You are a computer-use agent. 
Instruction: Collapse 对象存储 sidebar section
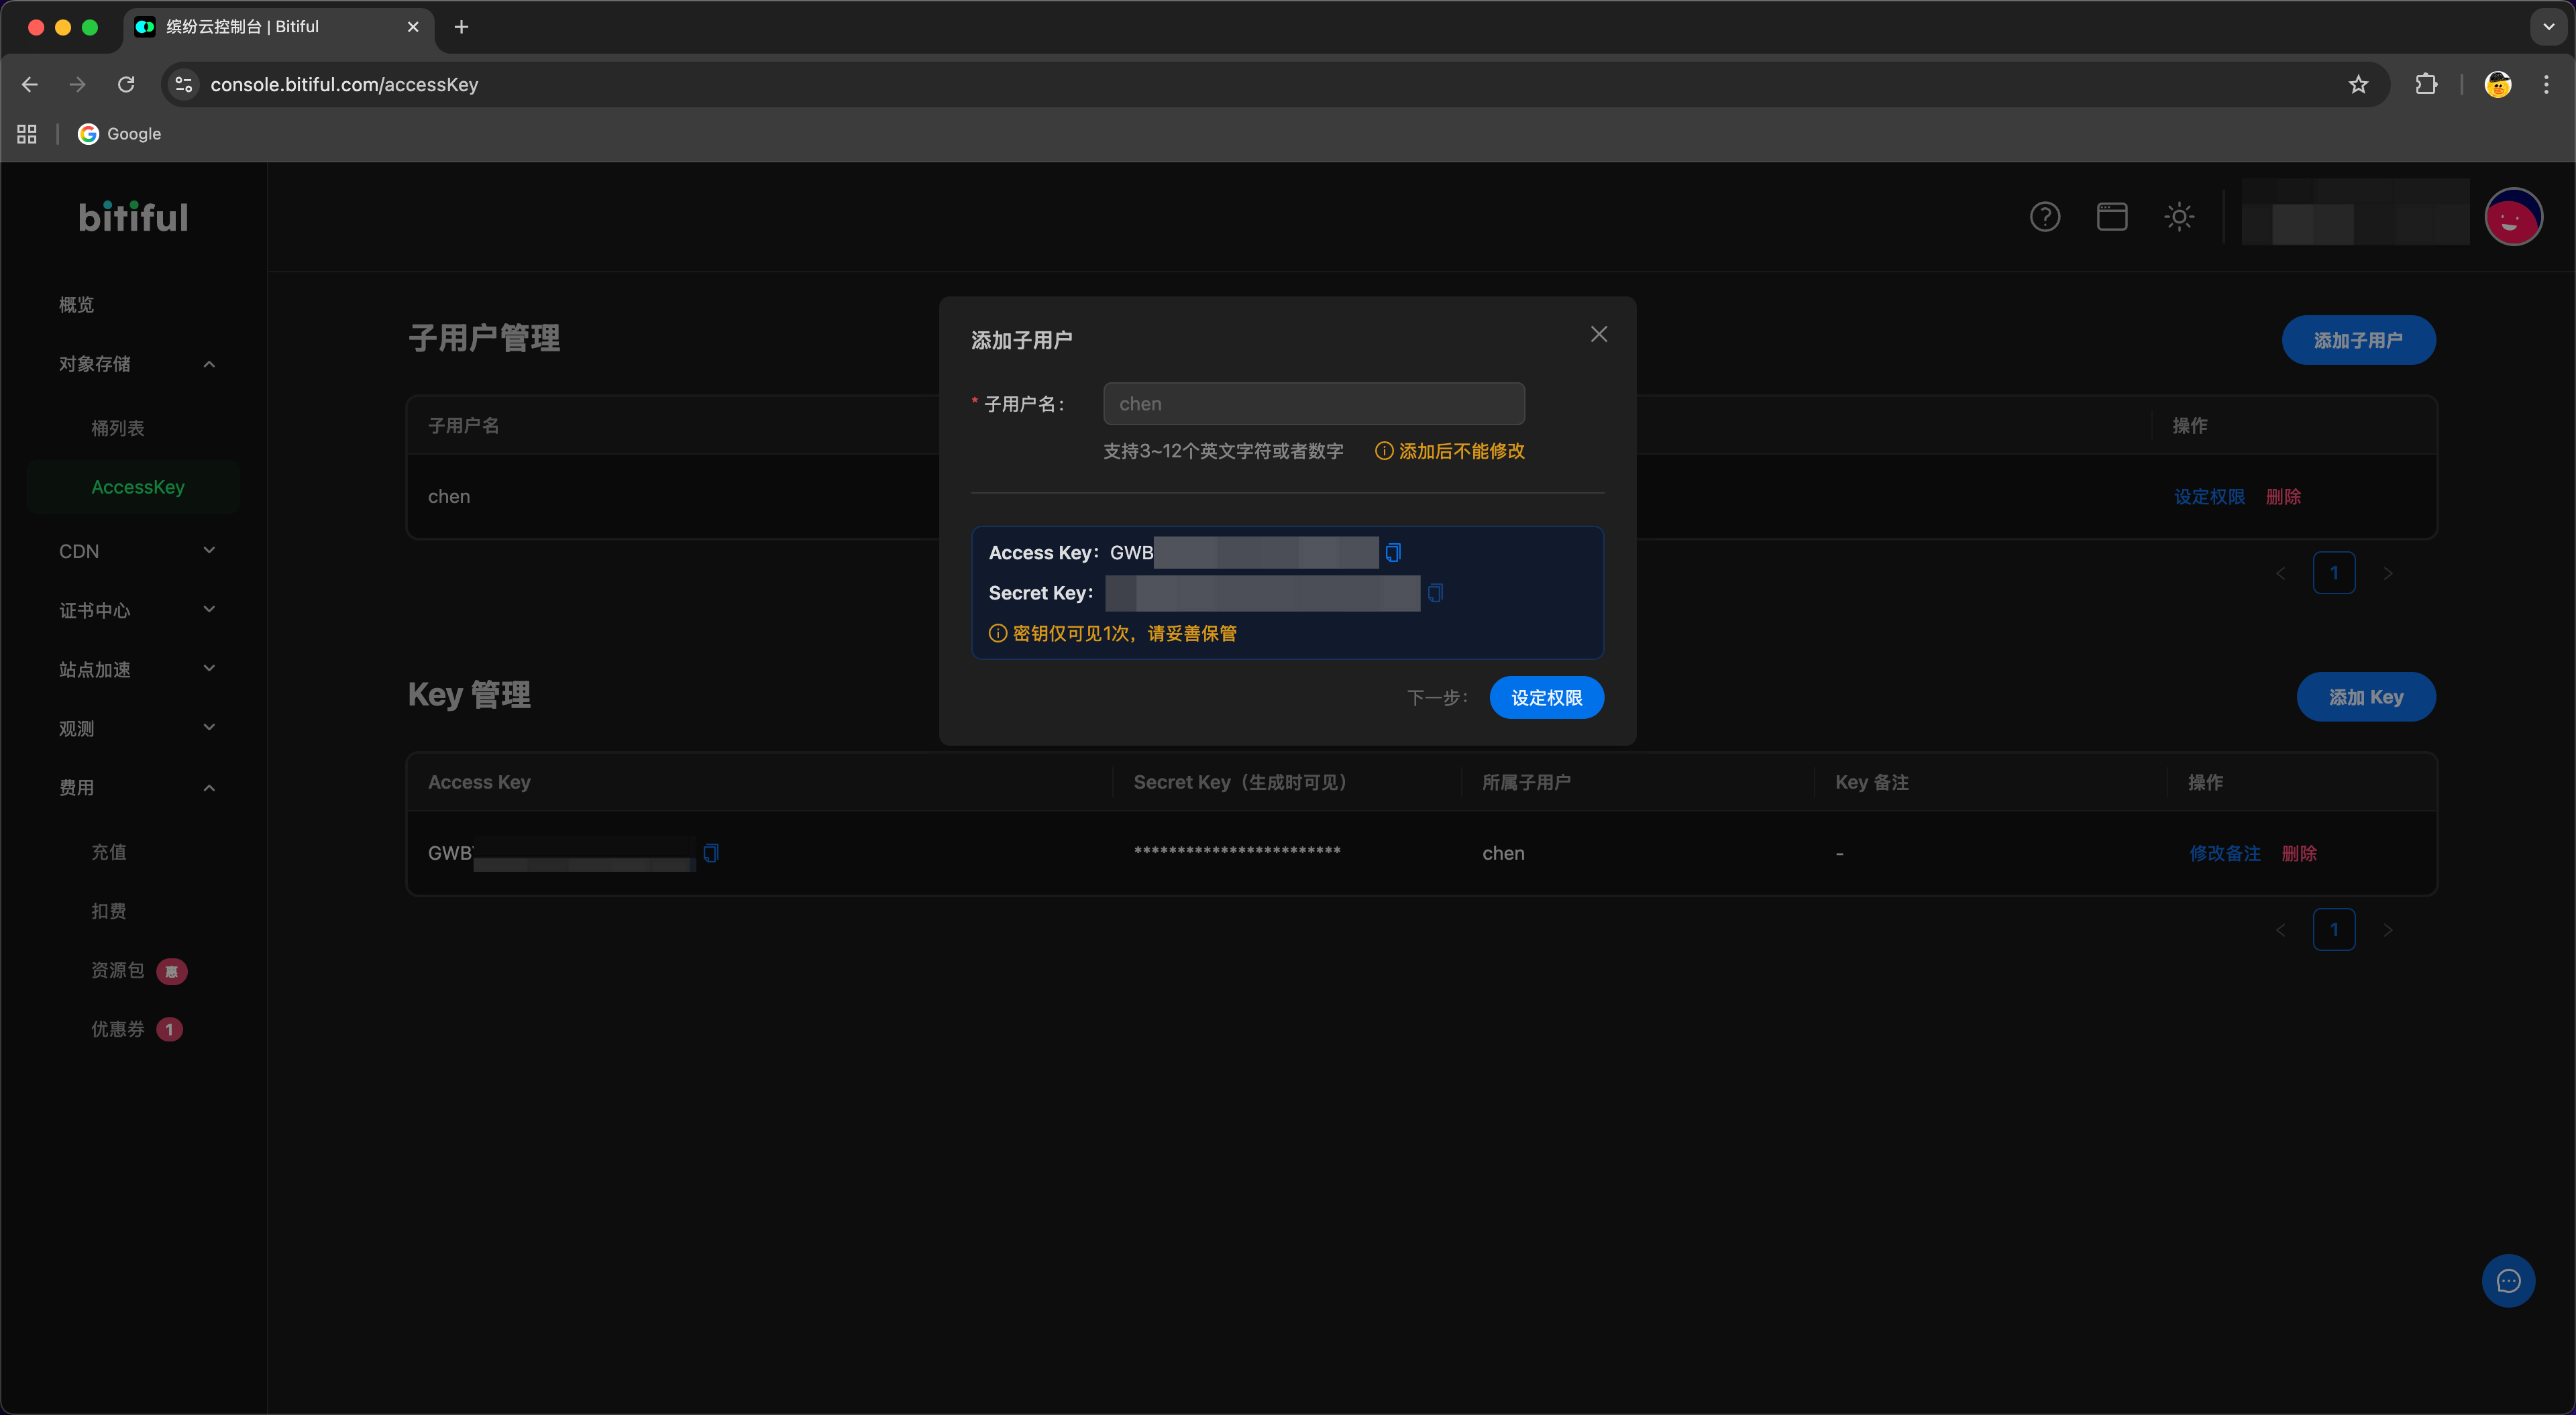pos(134,364)
